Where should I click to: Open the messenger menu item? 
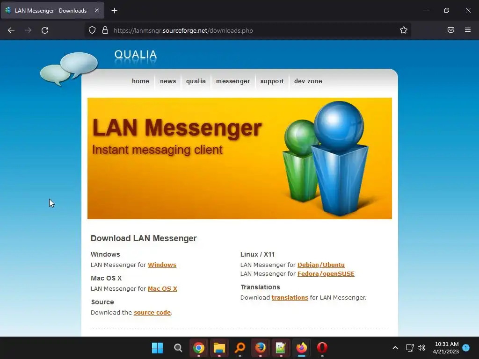pos(233,81)
